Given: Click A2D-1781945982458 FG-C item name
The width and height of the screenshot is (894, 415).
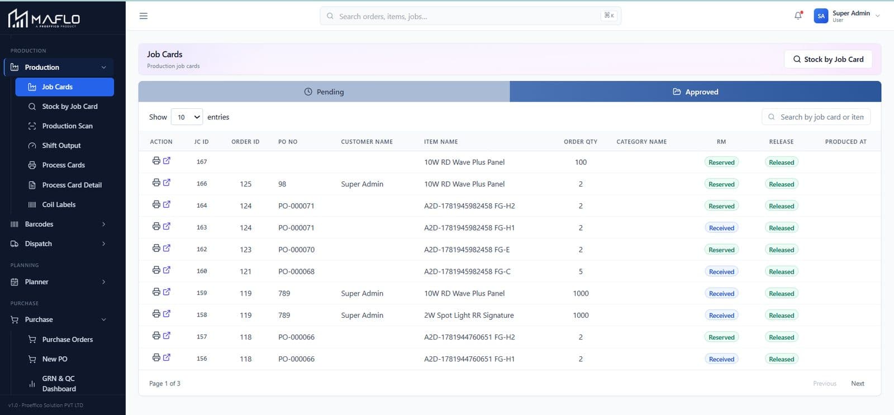Looking at the screenshot, I should coord(467,271).
